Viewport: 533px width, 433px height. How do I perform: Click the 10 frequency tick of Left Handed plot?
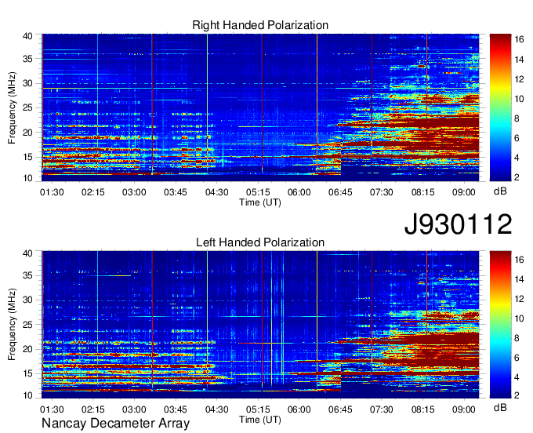tap(27, 395)
